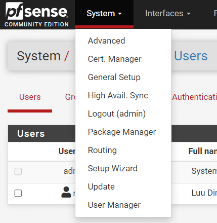Open User Manager menu entry
Screen dimensions: 217x223
114,205
